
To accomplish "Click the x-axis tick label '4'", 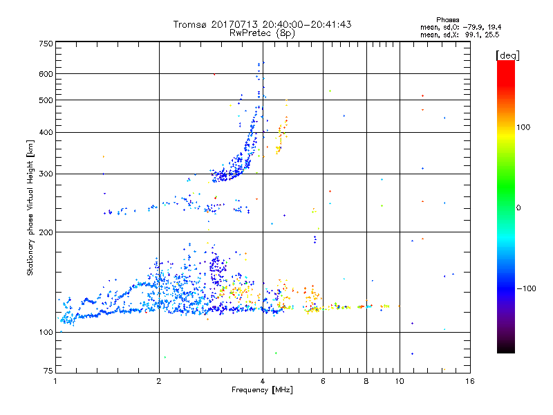I will pos(263,381).
